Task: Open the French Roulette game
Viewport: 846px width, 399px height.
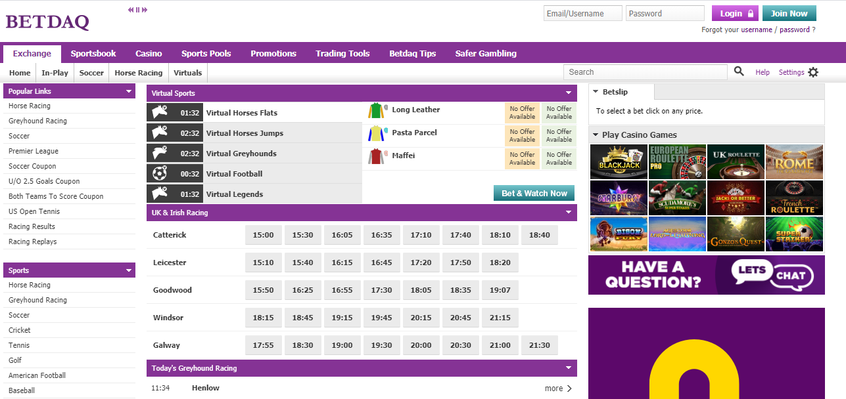Action: pos(794,198)
